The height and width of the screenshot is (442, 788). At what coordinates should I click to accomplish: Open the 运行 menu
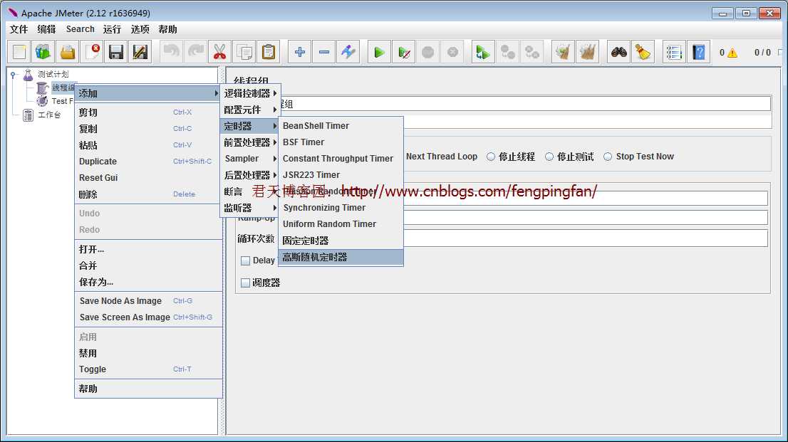(112, 29)
